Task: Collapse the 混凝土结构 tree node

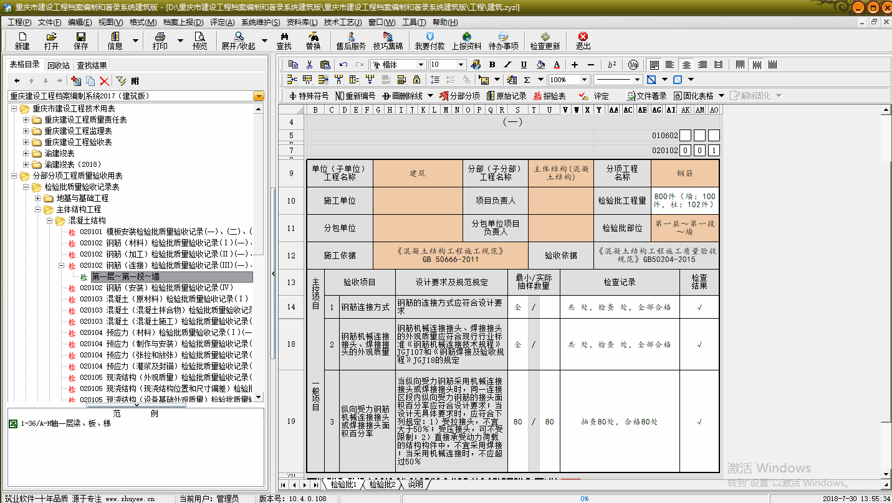Action: (50, 220)
